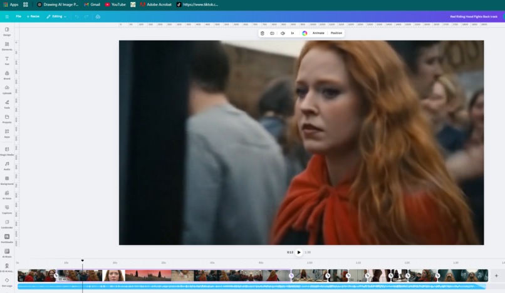Open the Background panel
This screenshot has width=505, height=293.
click(7, 180)
